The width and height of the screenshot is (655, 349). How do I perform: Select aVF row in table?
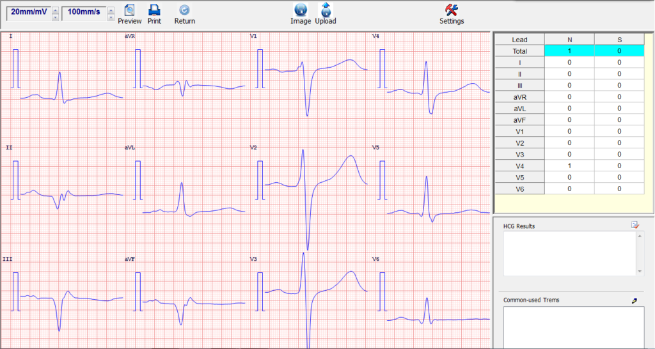pos(570,120)
